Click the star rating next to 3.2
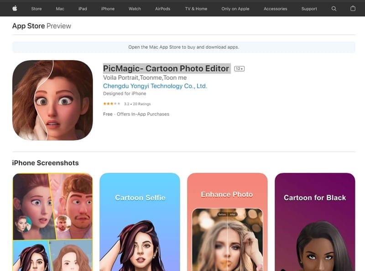 click(111, 103)
